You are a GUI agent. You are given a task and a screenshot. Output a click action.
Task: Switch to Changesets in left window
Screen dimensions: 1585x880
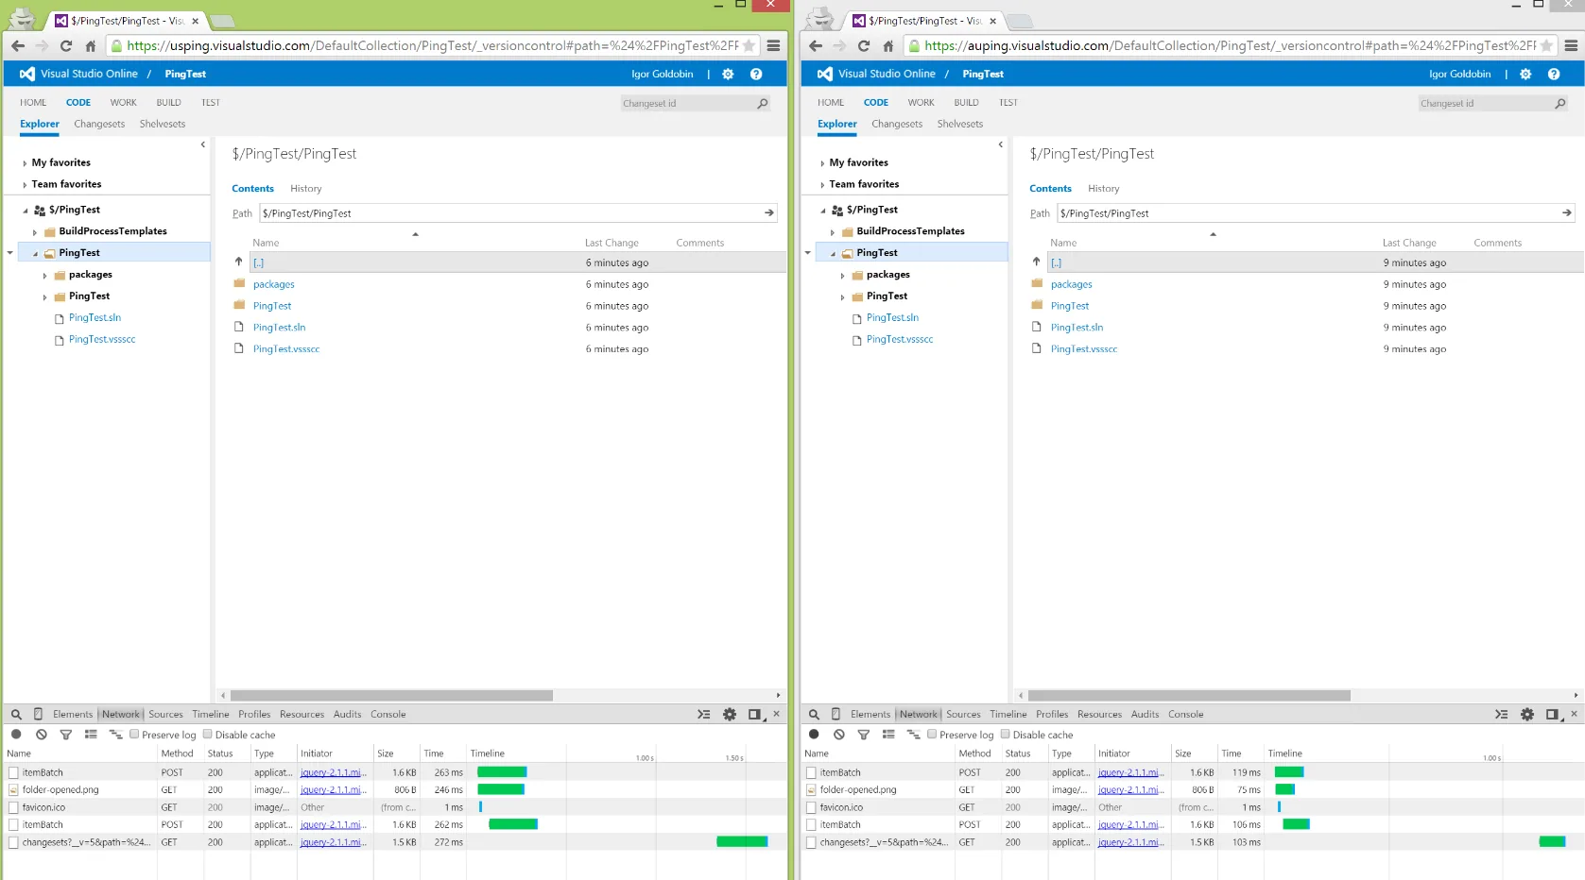(x=99, y=124)
